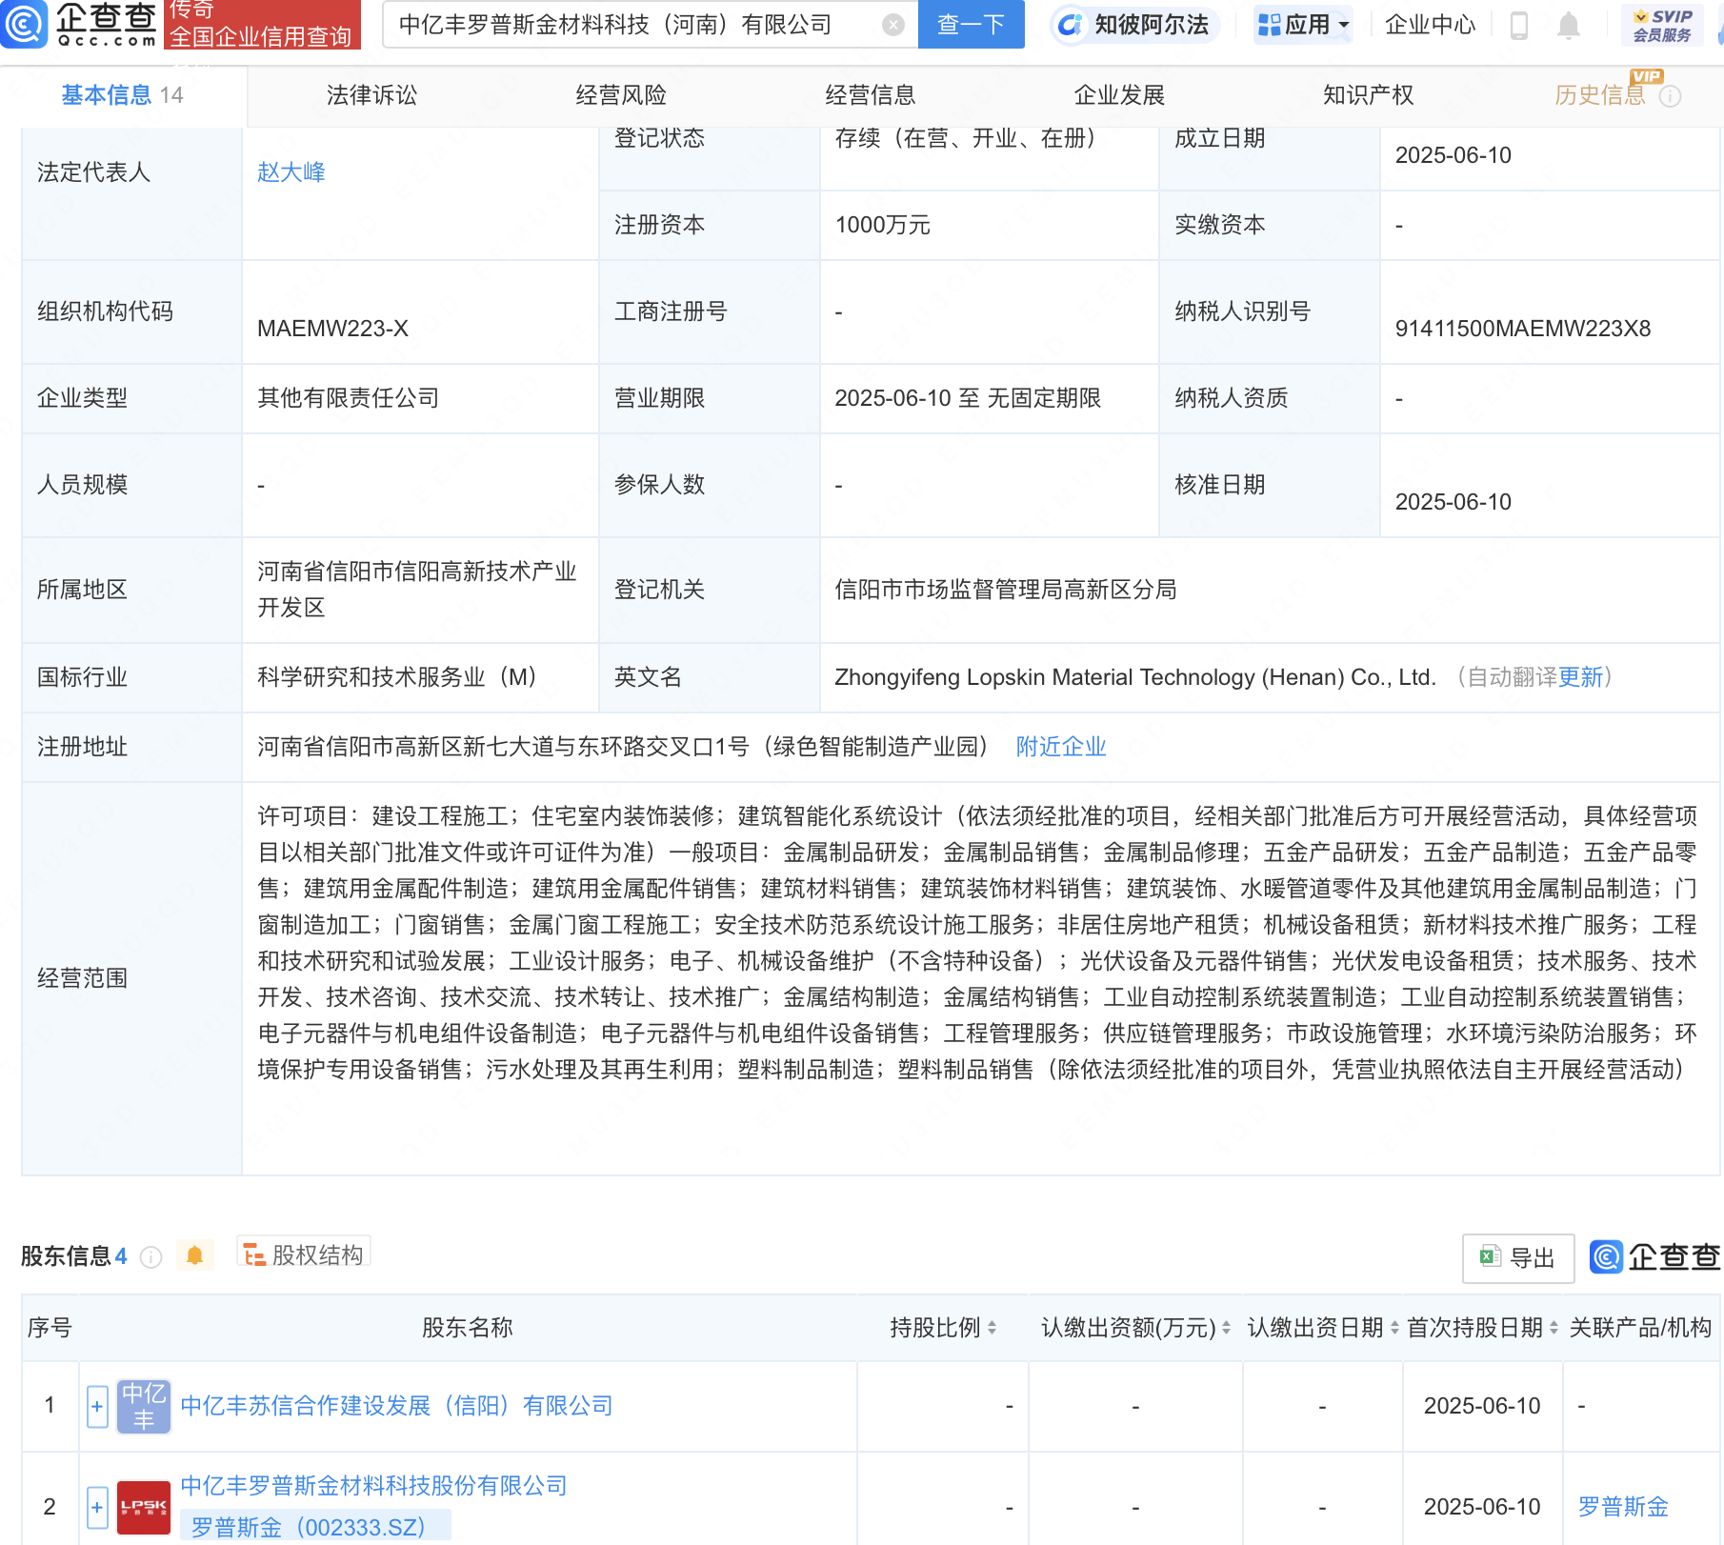Export shareholder list with 导出 button

click(x=1518, y=1257)
